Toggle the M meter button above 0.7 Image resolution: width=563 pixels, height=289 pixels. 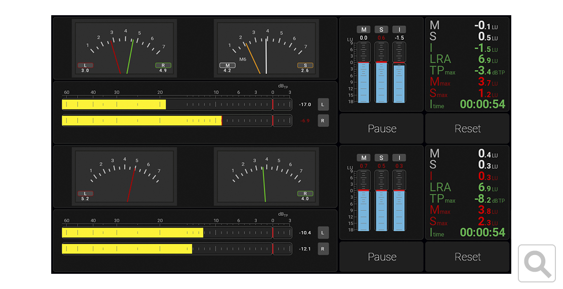point(364,158)
